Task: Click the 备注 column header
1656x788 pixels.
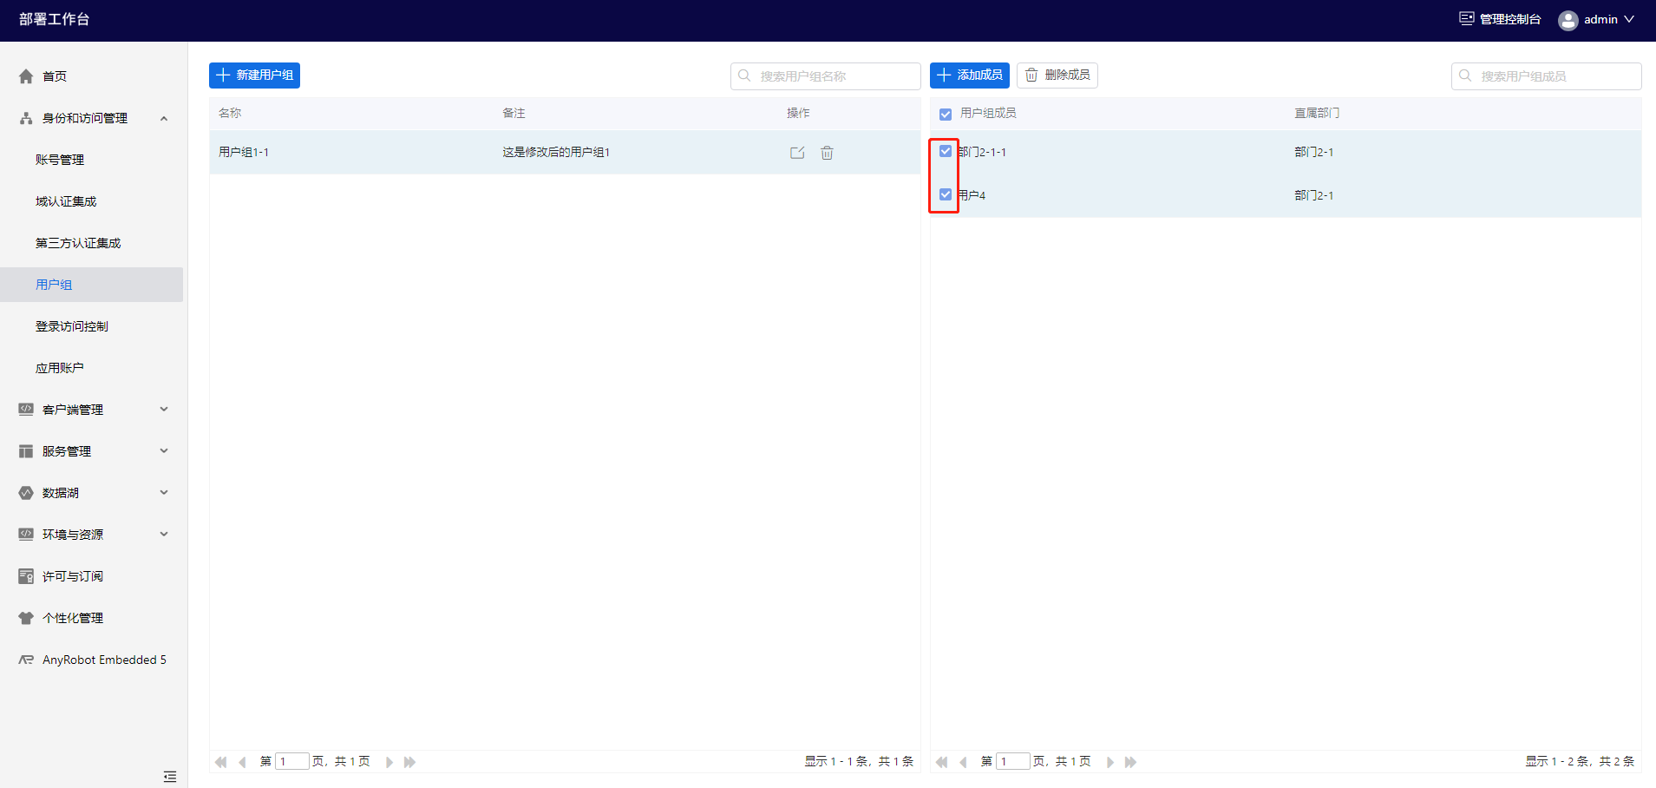Action: point(514,113)
